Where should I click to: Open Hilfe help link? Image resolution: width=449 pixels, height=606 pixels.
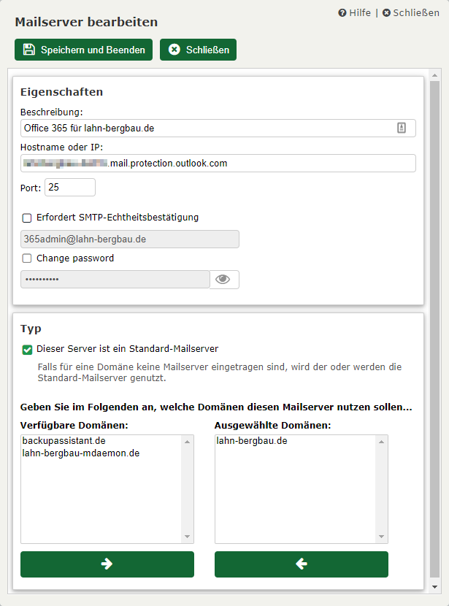pyautogui.click(x=354, y=12)
